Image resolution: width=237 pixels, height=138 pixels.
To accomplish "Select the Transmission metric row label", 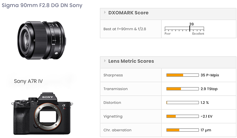I will pos(116,89).
